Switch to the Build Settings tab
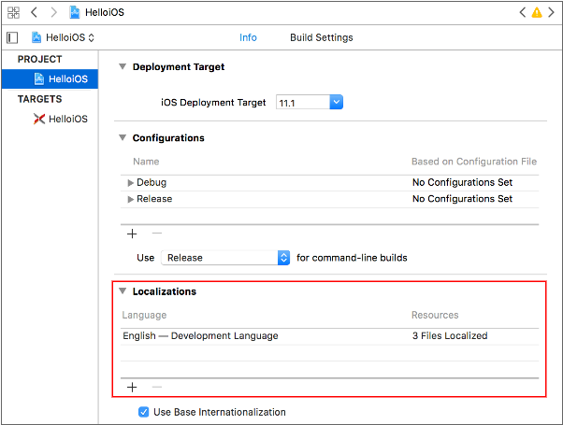The width and height of the screenshot is (563, 425). [x=321, y=38]
